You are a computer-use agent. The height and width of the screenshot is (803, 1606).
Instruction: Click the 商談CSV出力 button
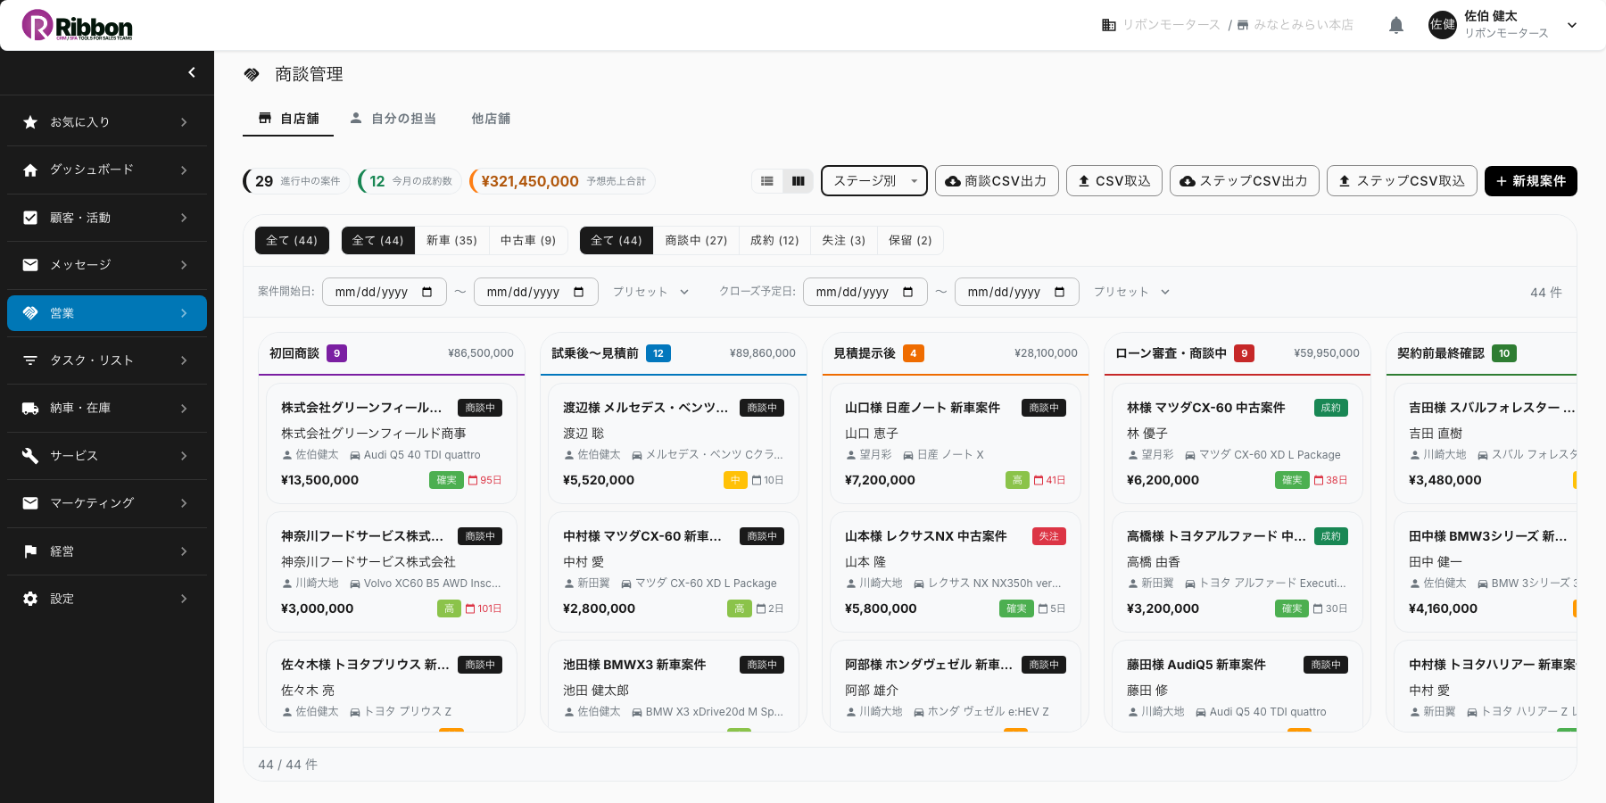997,181
